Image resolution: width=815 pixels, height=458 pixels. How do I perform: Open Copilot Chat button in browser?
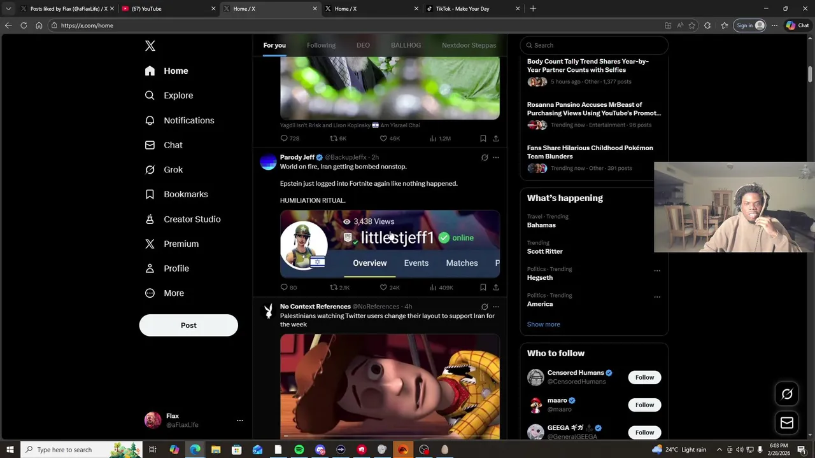(x=797, y=25)
